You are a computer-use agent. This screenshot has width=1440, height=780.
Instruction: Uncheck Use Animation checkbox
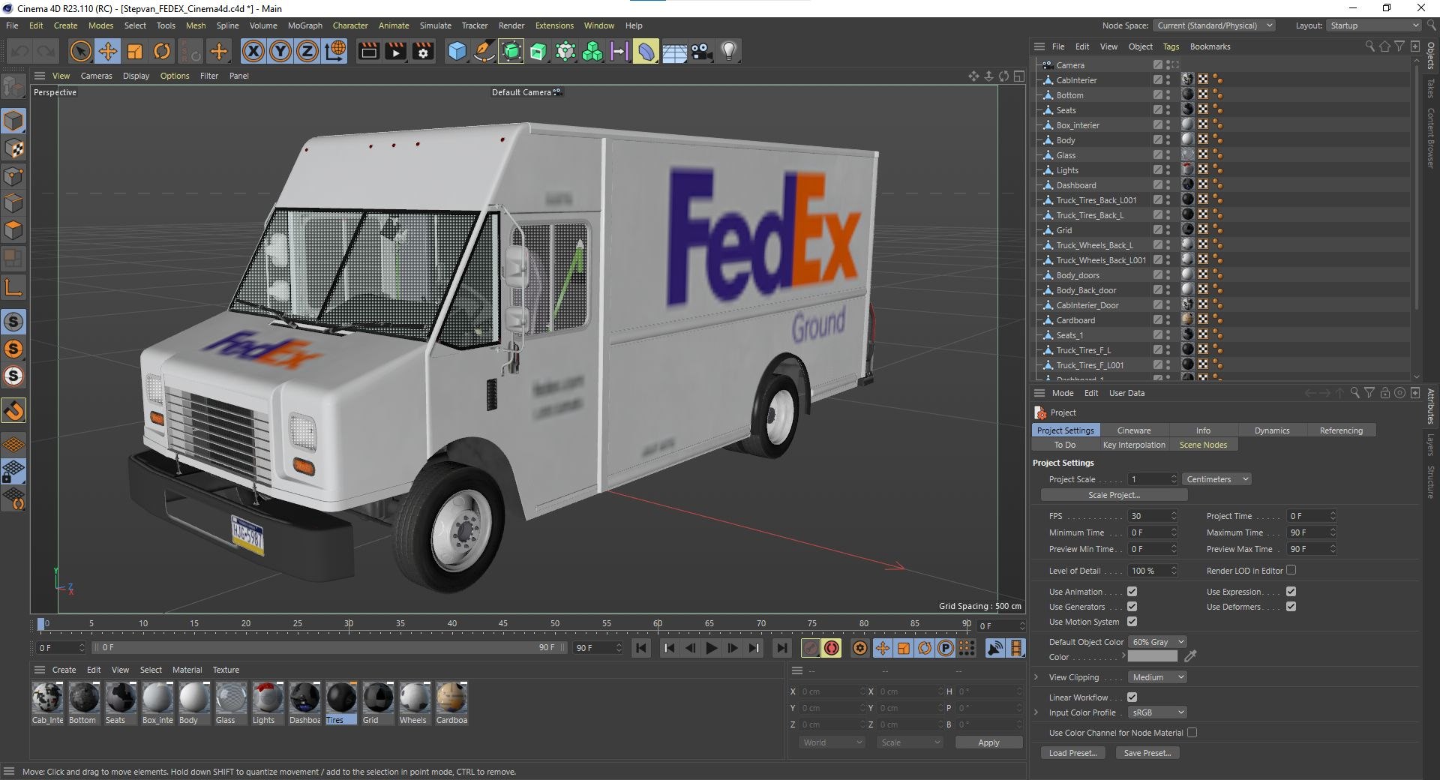coord(1132,592)
